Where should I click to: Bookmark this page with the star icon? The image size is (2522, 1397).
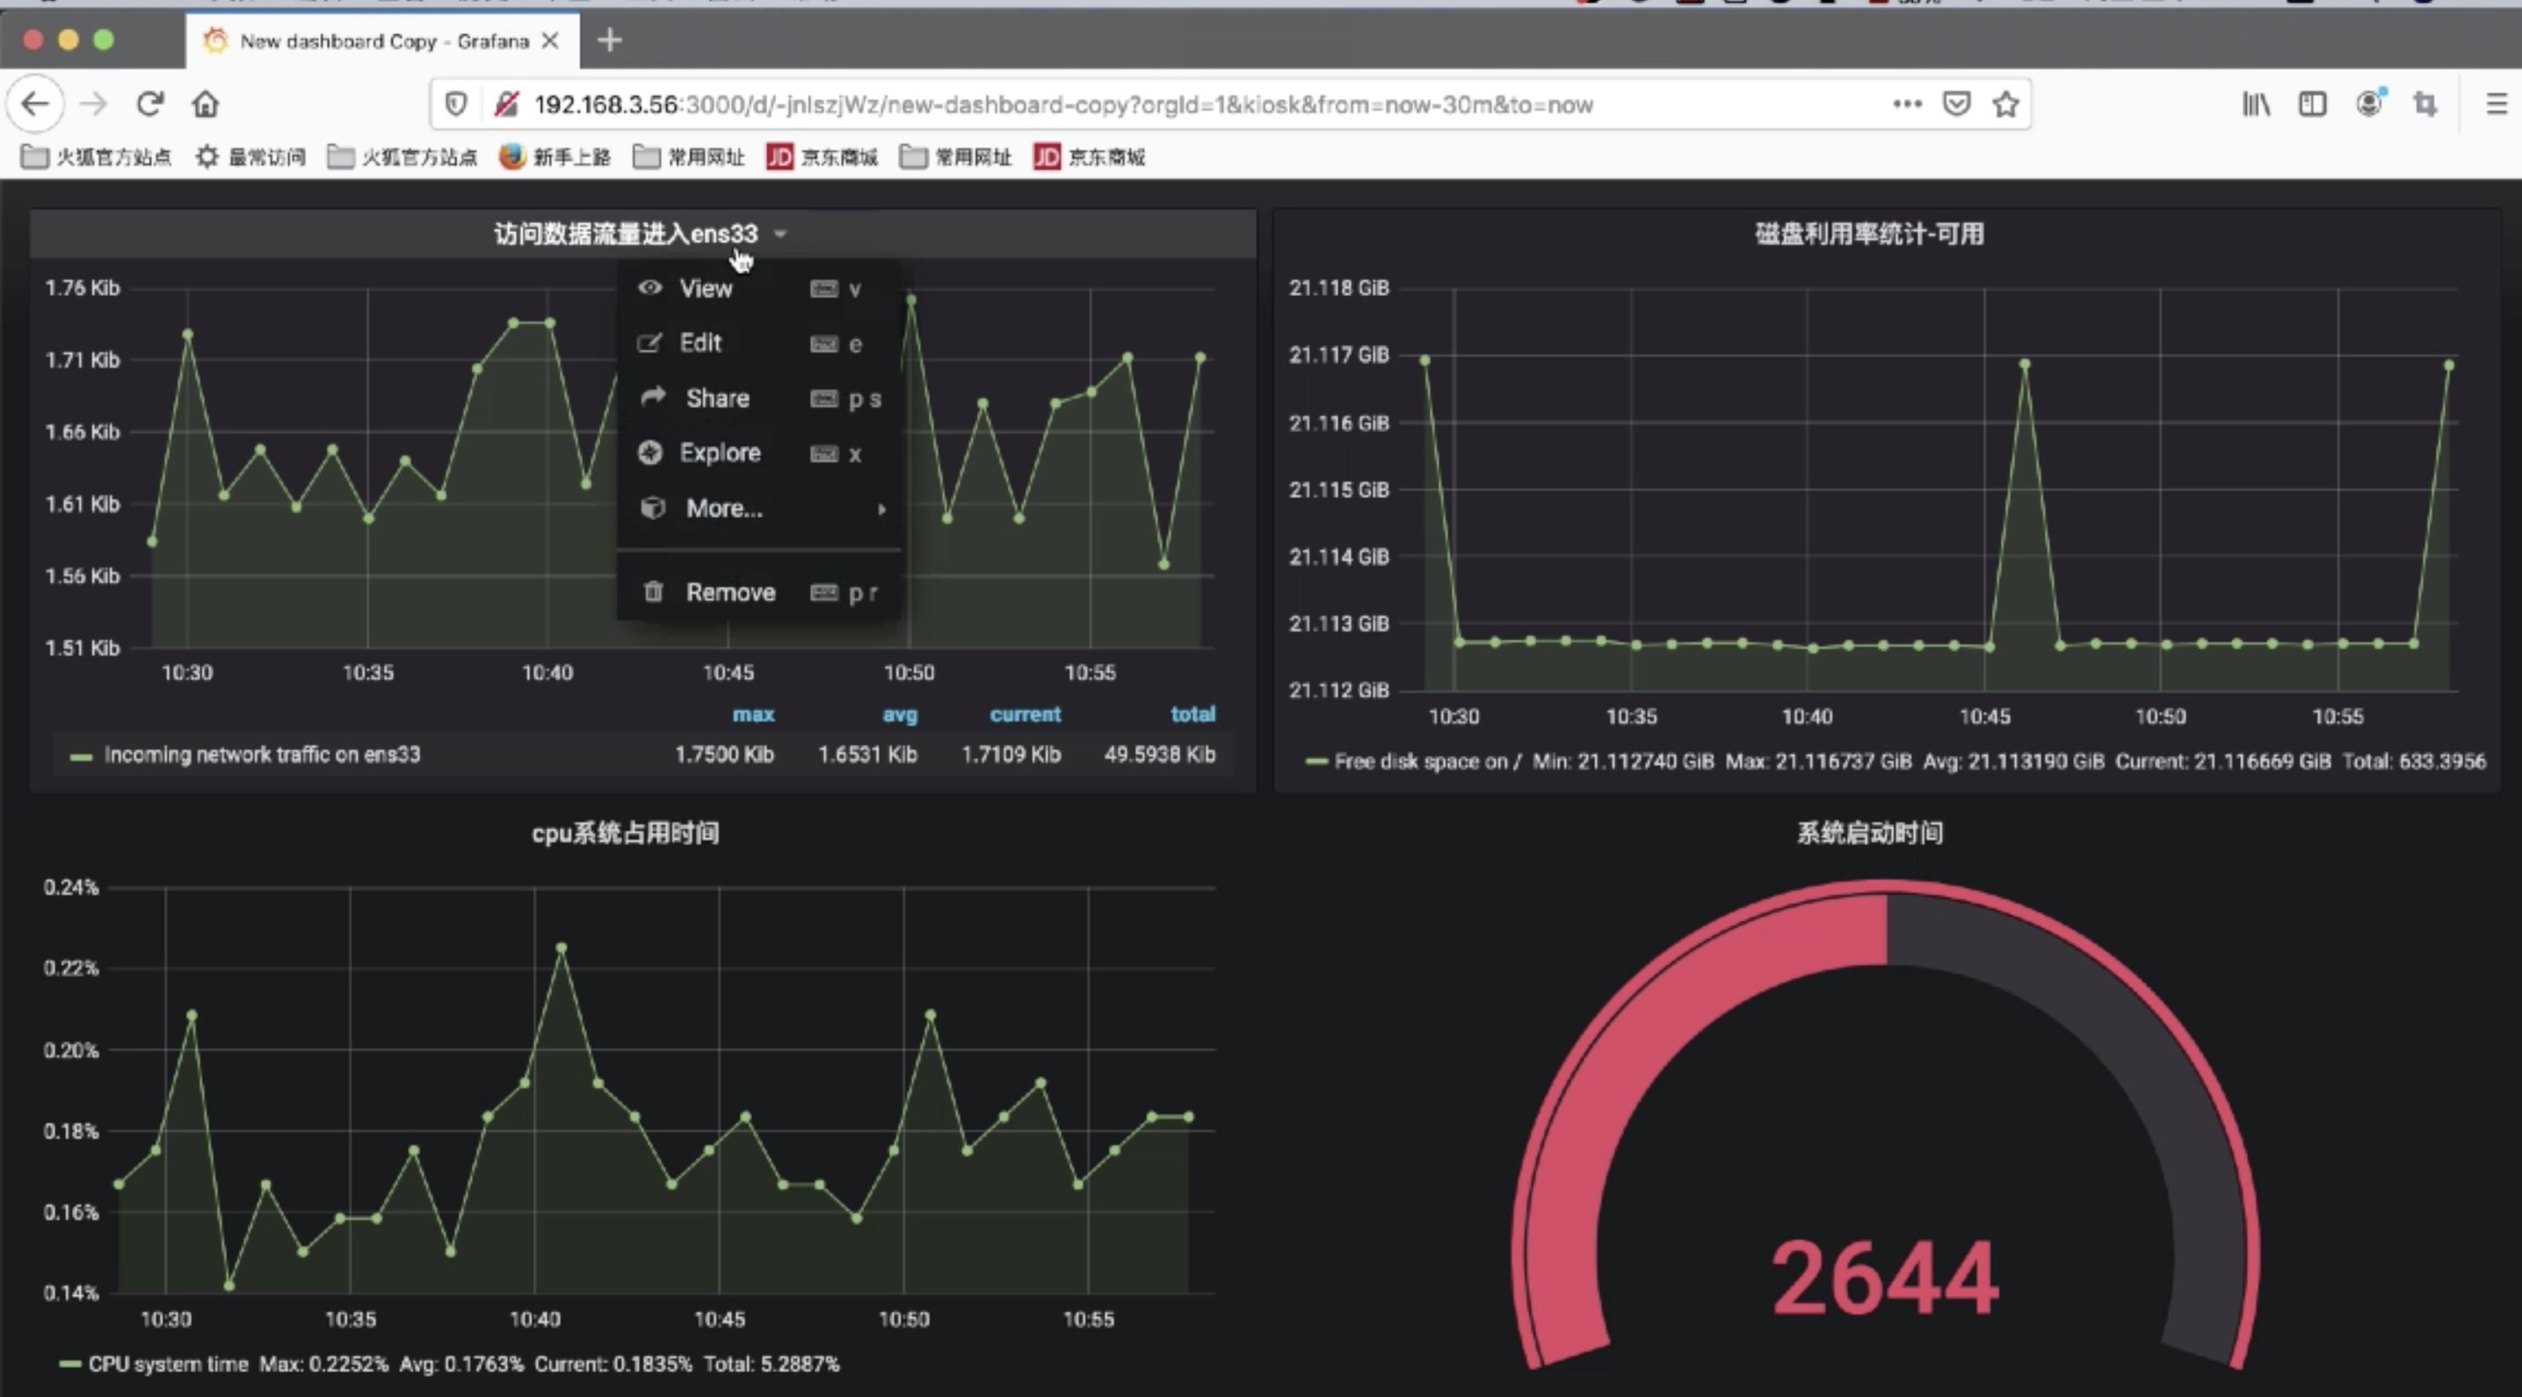point(2006,104)
